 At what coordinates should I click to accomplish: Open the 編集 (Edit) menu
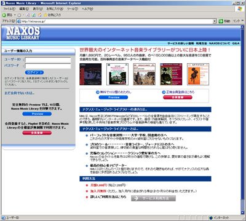point(24,9)
